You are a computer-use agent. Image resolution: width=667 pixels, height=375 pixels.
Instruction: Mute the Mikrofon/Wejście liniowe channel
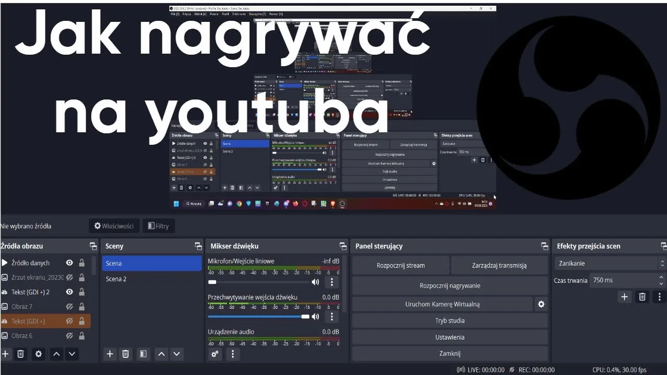315,282
